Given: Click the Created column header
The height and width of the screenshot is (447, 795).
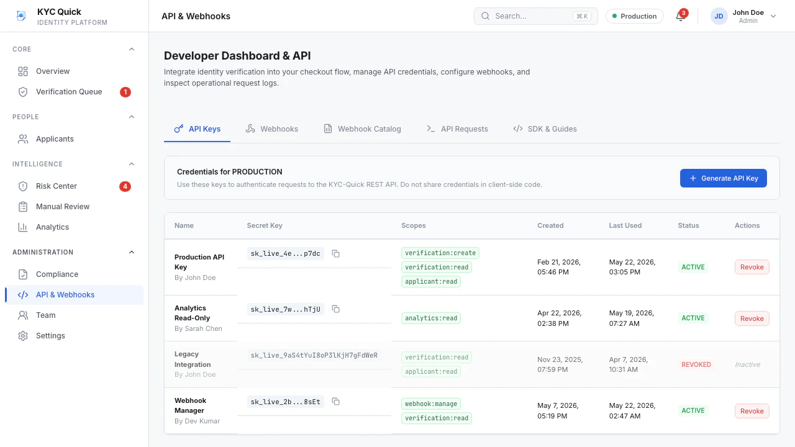Looking at the screenshot, I should [x=550, y=226].
